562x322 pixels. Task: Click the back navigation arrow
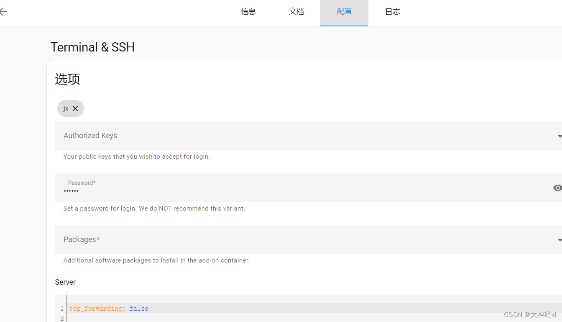pyautogui.click(x=3, y=12)
